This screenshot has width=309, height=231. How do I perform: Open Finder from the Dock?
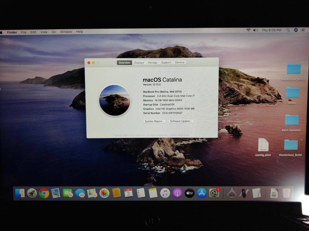20,193
